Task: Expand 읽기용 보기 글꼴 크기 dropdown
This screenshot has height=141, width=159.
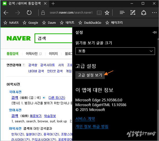Action: tap(115, 51)
